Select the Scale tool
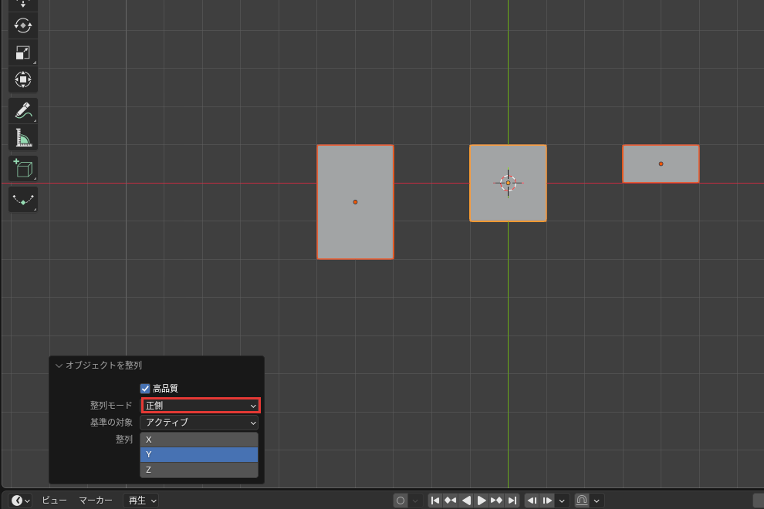 pos(23,52)
